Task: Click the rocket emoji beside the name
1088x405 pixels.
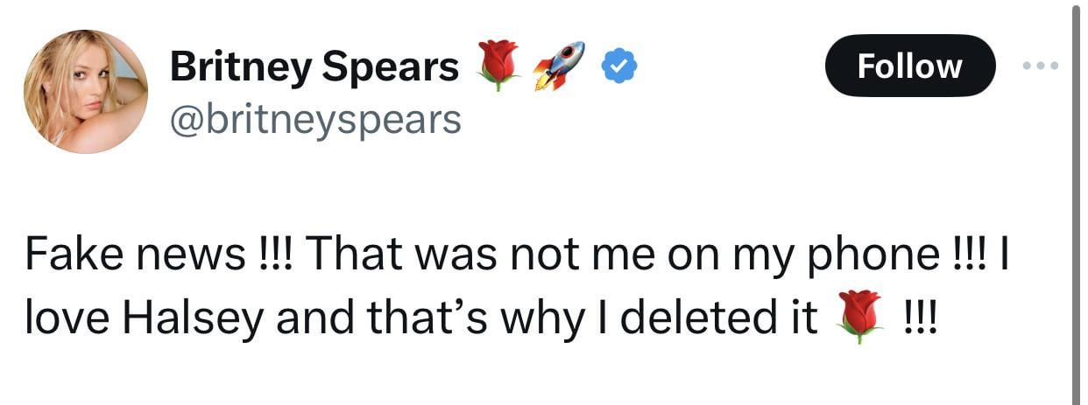Action: point(559,65)
